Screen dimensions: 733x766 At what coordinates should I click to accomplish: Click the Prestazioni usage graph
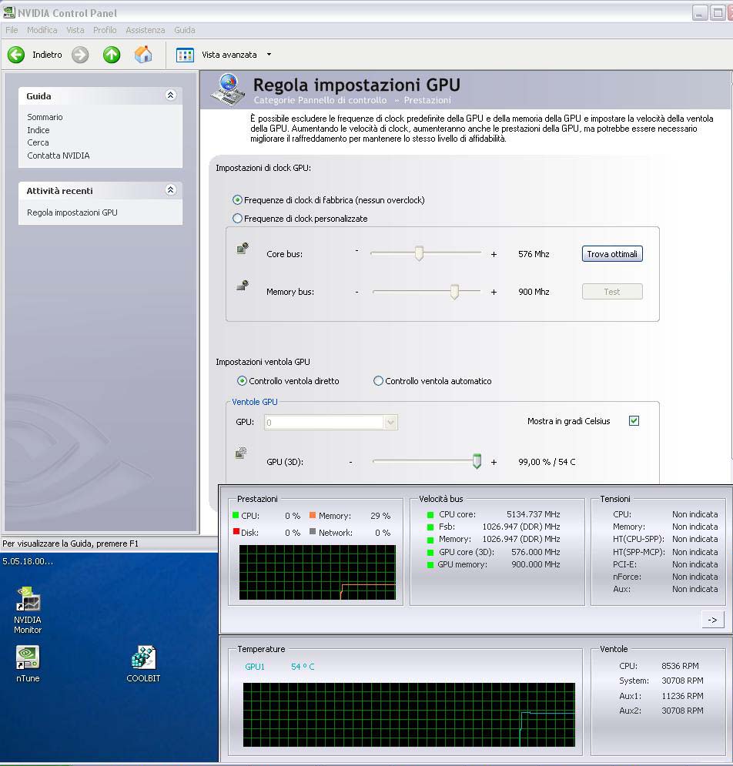(317, 572)
